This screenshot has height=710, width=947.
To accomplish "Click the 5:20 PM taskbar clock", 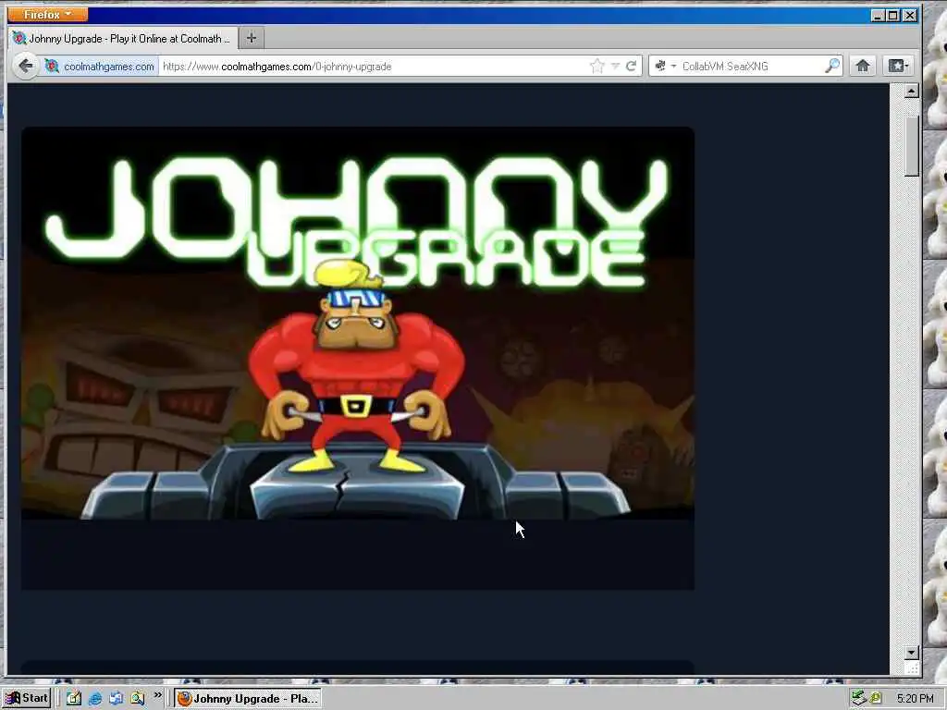I will [915, 699].
